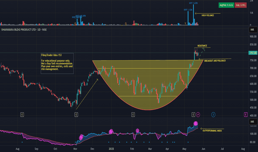The width and height of the screenshot is (258, 152).
Task: Click the red 1mL 3.19 L label
Action: tap(241, 5)
